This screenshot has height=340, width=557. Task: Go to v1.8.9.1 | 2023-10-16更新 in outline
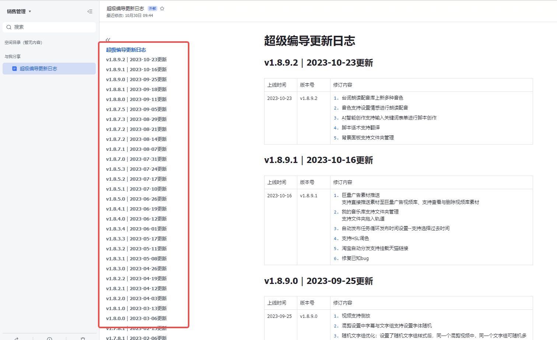pyautogui.click(x=136, y=69)
